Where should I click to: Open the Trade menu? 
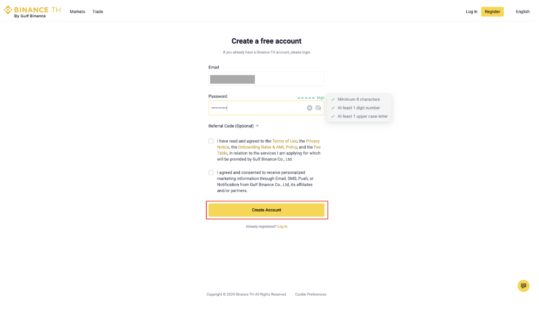[98, 12]
